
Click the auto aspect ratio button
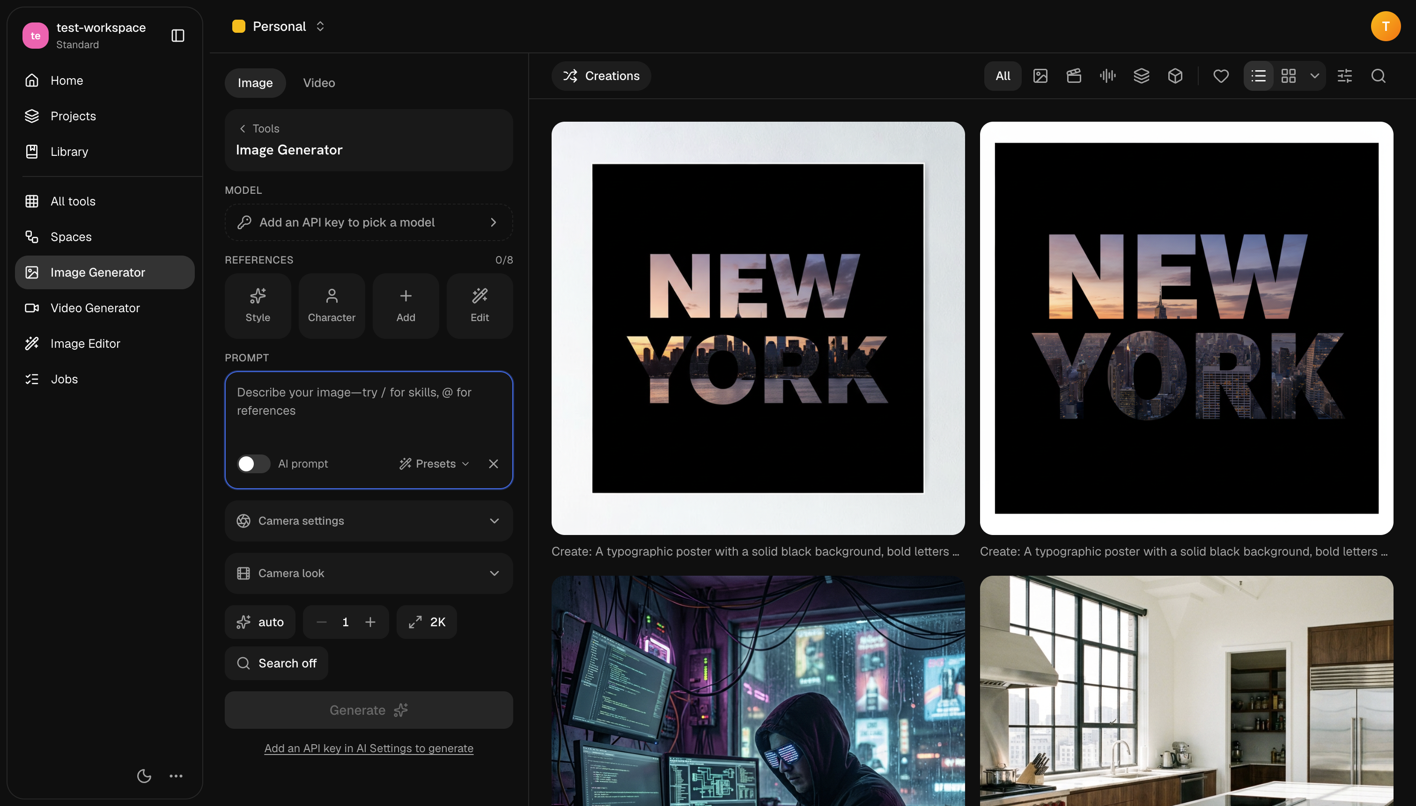(x=260, y=622)
